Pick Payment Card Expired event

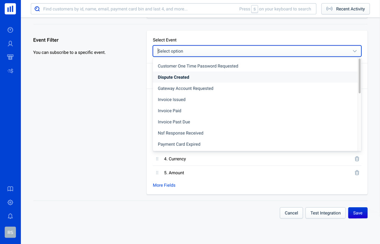coord(179,144)
